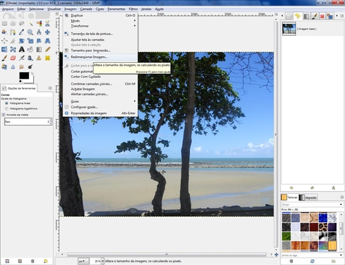The height and width of the screenshot is (265, 345).
Task: Pick the Paintbrush tool in toolbox
Action: click(x=5, y=58)
